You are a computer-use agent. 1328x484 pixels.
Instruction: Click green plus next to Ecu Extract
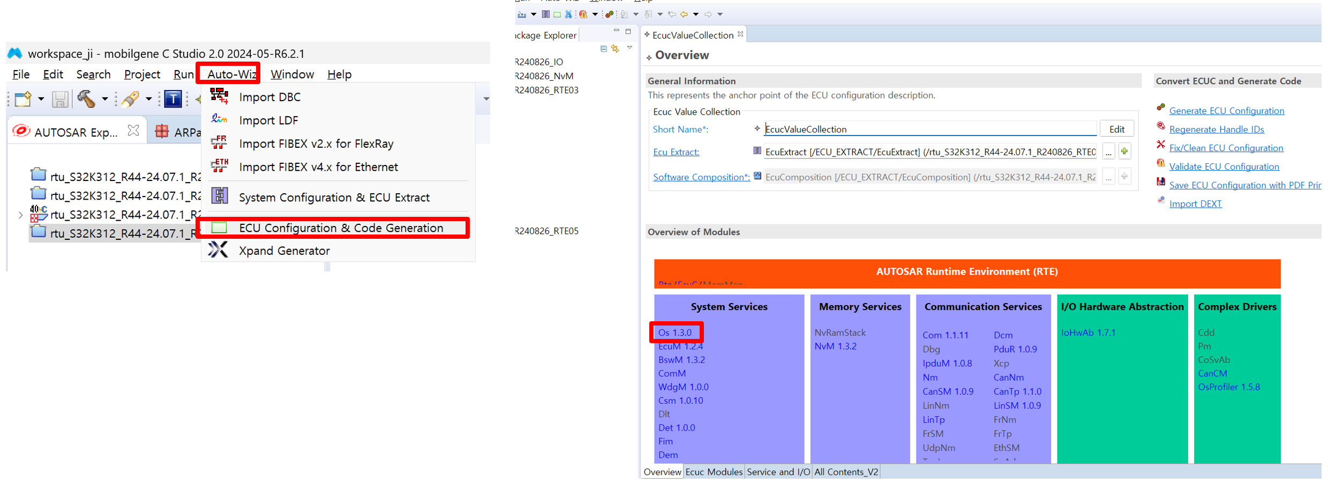1124,152
